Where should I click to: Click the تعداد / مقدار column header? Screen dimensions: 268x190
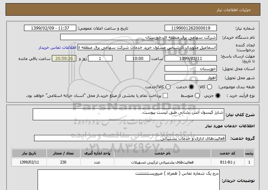[63, 153]
